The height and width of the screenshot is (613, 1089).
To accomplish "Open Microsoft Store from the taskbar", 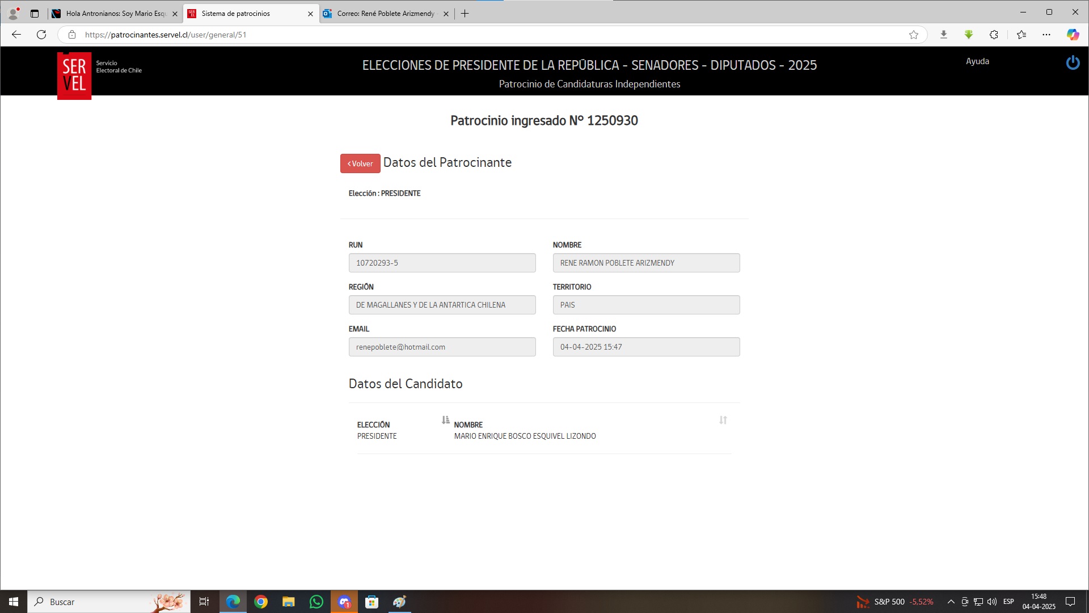I will [372, 602].
